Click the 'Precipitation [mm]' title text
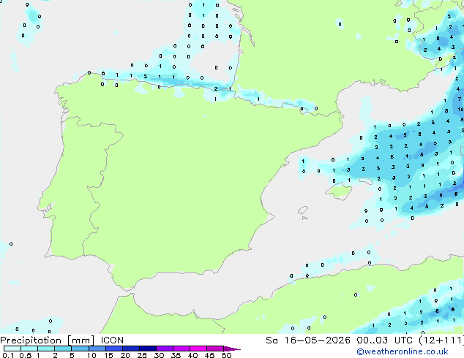The image size is (464, 358). coord(48,340)
